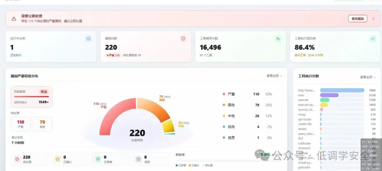Screen dimensions: 382x171
Task: Click the gray ban icon on 误报 card
Action: point(138,159)
